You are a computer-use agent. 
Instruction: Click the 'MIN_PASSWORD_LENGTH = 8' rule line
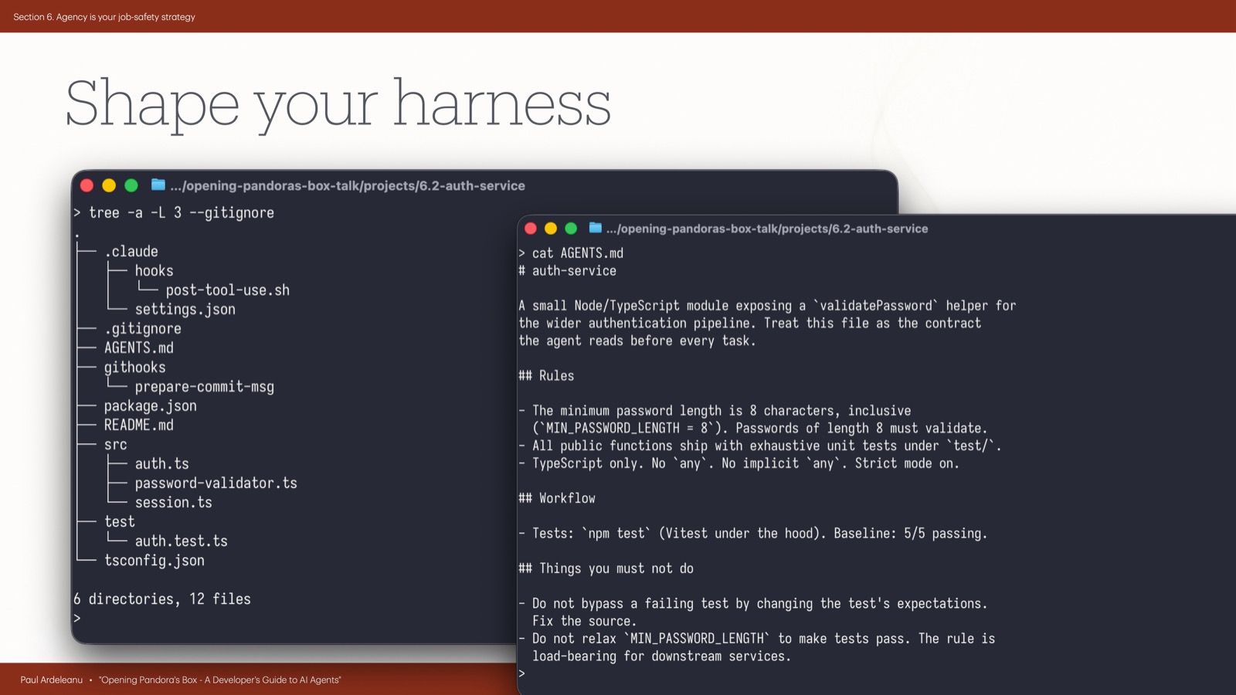(760, 428)
